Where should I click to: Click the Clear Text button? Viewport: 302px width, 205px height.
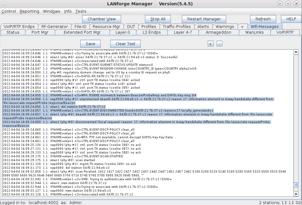pyautogui.click(x=126, y=44)
